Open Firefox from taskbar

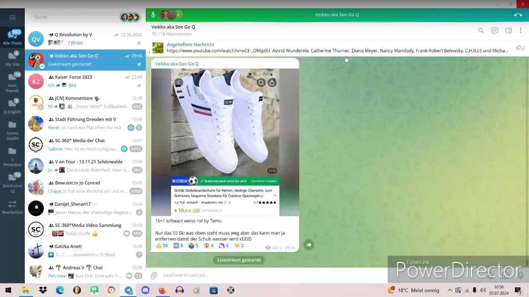tap(162, 290)
